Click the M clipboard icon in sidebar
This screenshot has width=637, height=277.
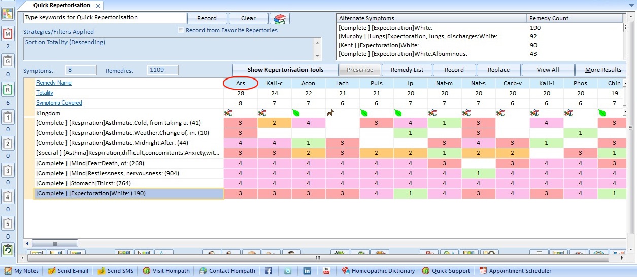[8, 34]
